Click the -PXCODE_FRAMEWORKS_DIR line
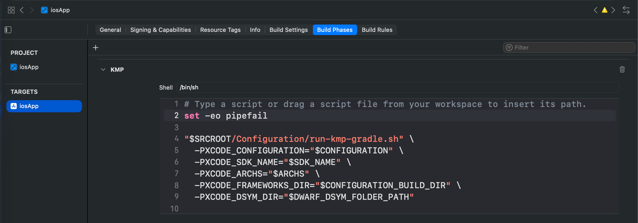Viewport: 638px width, 223px height. 328,185
